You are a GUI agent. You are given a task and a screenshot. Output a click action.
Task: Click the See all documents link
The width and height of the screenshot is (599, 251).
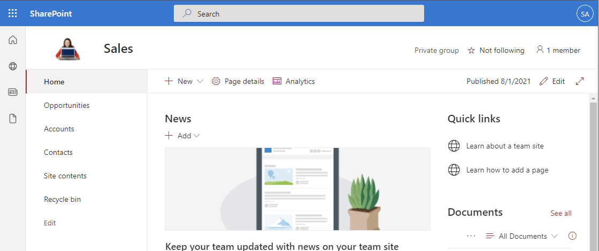click(560, 213)
